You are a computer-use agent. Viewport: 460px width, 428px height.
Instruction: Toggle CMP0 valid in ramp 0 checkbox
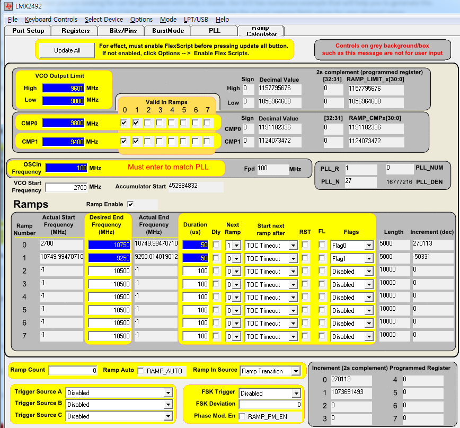[x=124, y=123]
